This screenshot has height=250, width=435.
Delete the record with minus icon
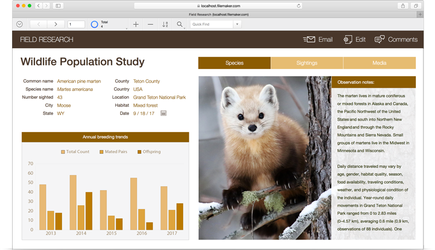point(150,24)
